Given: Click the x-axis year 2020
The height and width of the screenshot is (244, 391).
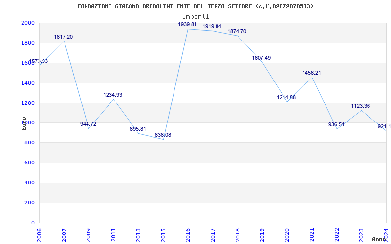Looking at the screenshot, I should (287, 235).
